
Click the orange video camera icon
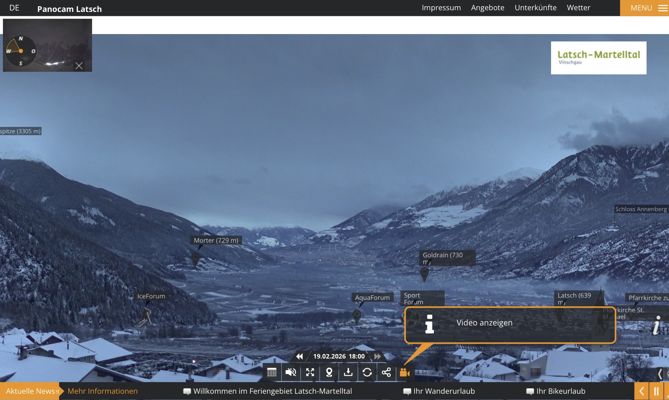405,372
